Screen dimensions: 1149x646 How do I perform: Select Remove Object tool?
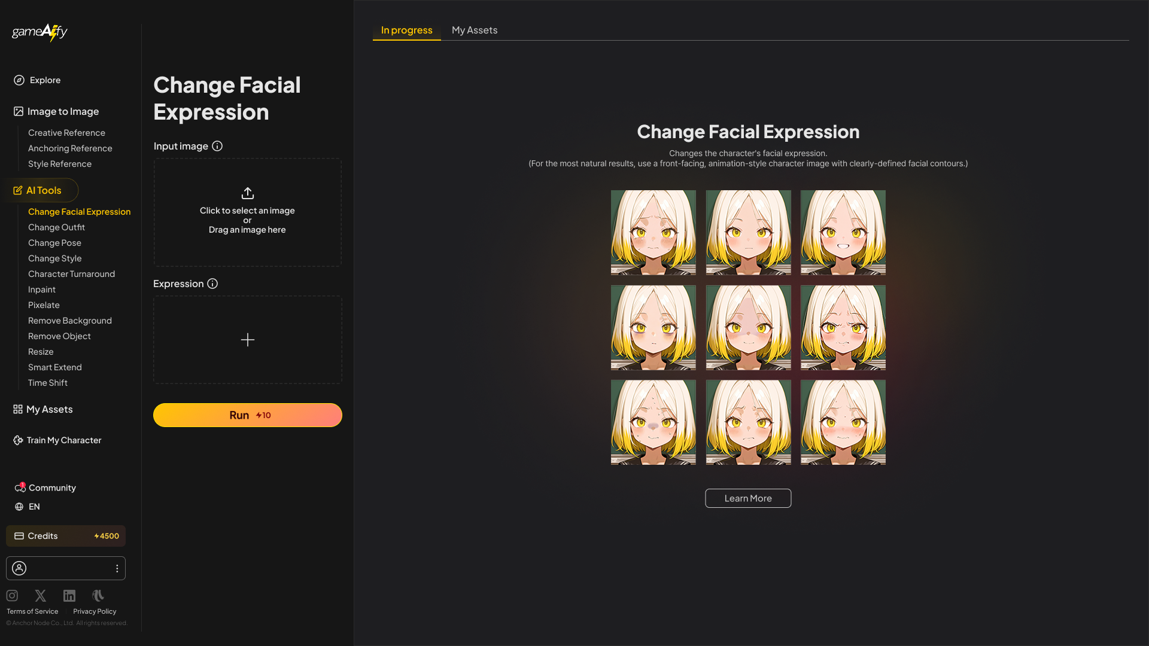click(59, 336)
